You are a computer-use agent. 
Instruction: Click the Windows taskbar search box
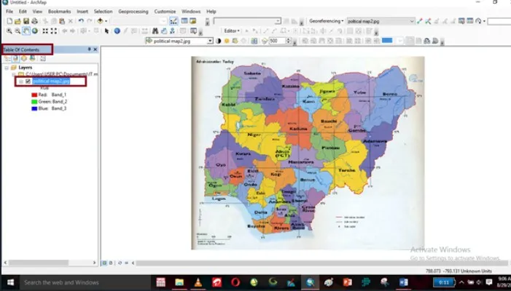click(85, 282)
